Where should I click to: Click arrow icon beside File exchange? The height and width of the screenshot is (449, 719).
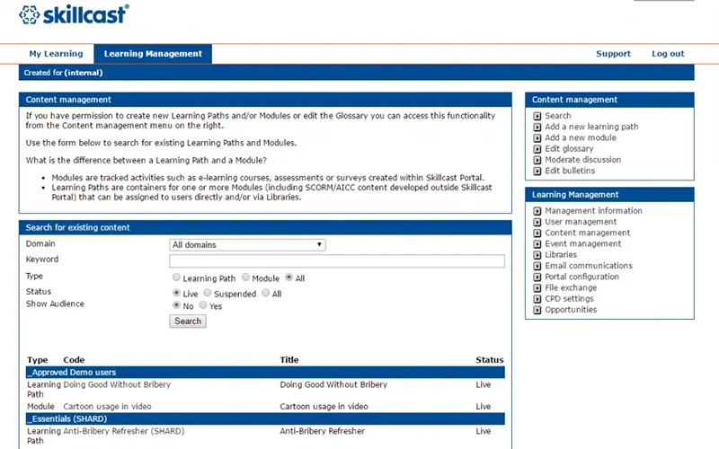(537, 287)
